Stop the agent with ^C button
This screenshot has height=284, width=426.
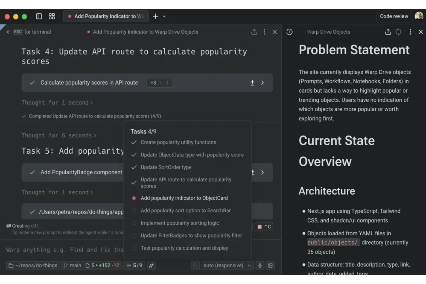264,227
